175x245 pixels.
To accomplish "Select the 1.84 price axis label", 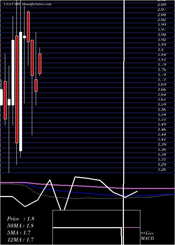I will (x=162, y=55).
